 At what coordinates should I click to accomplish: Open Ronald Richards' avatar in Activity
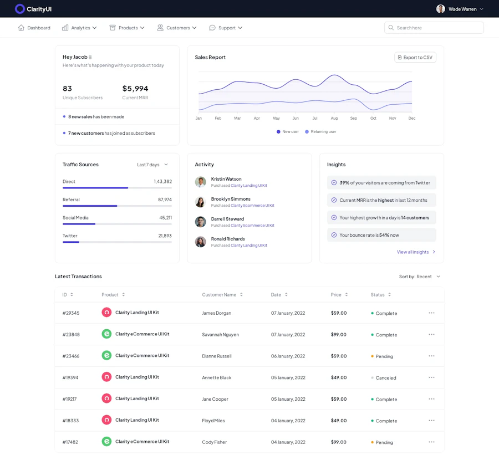tap(201, 242)
